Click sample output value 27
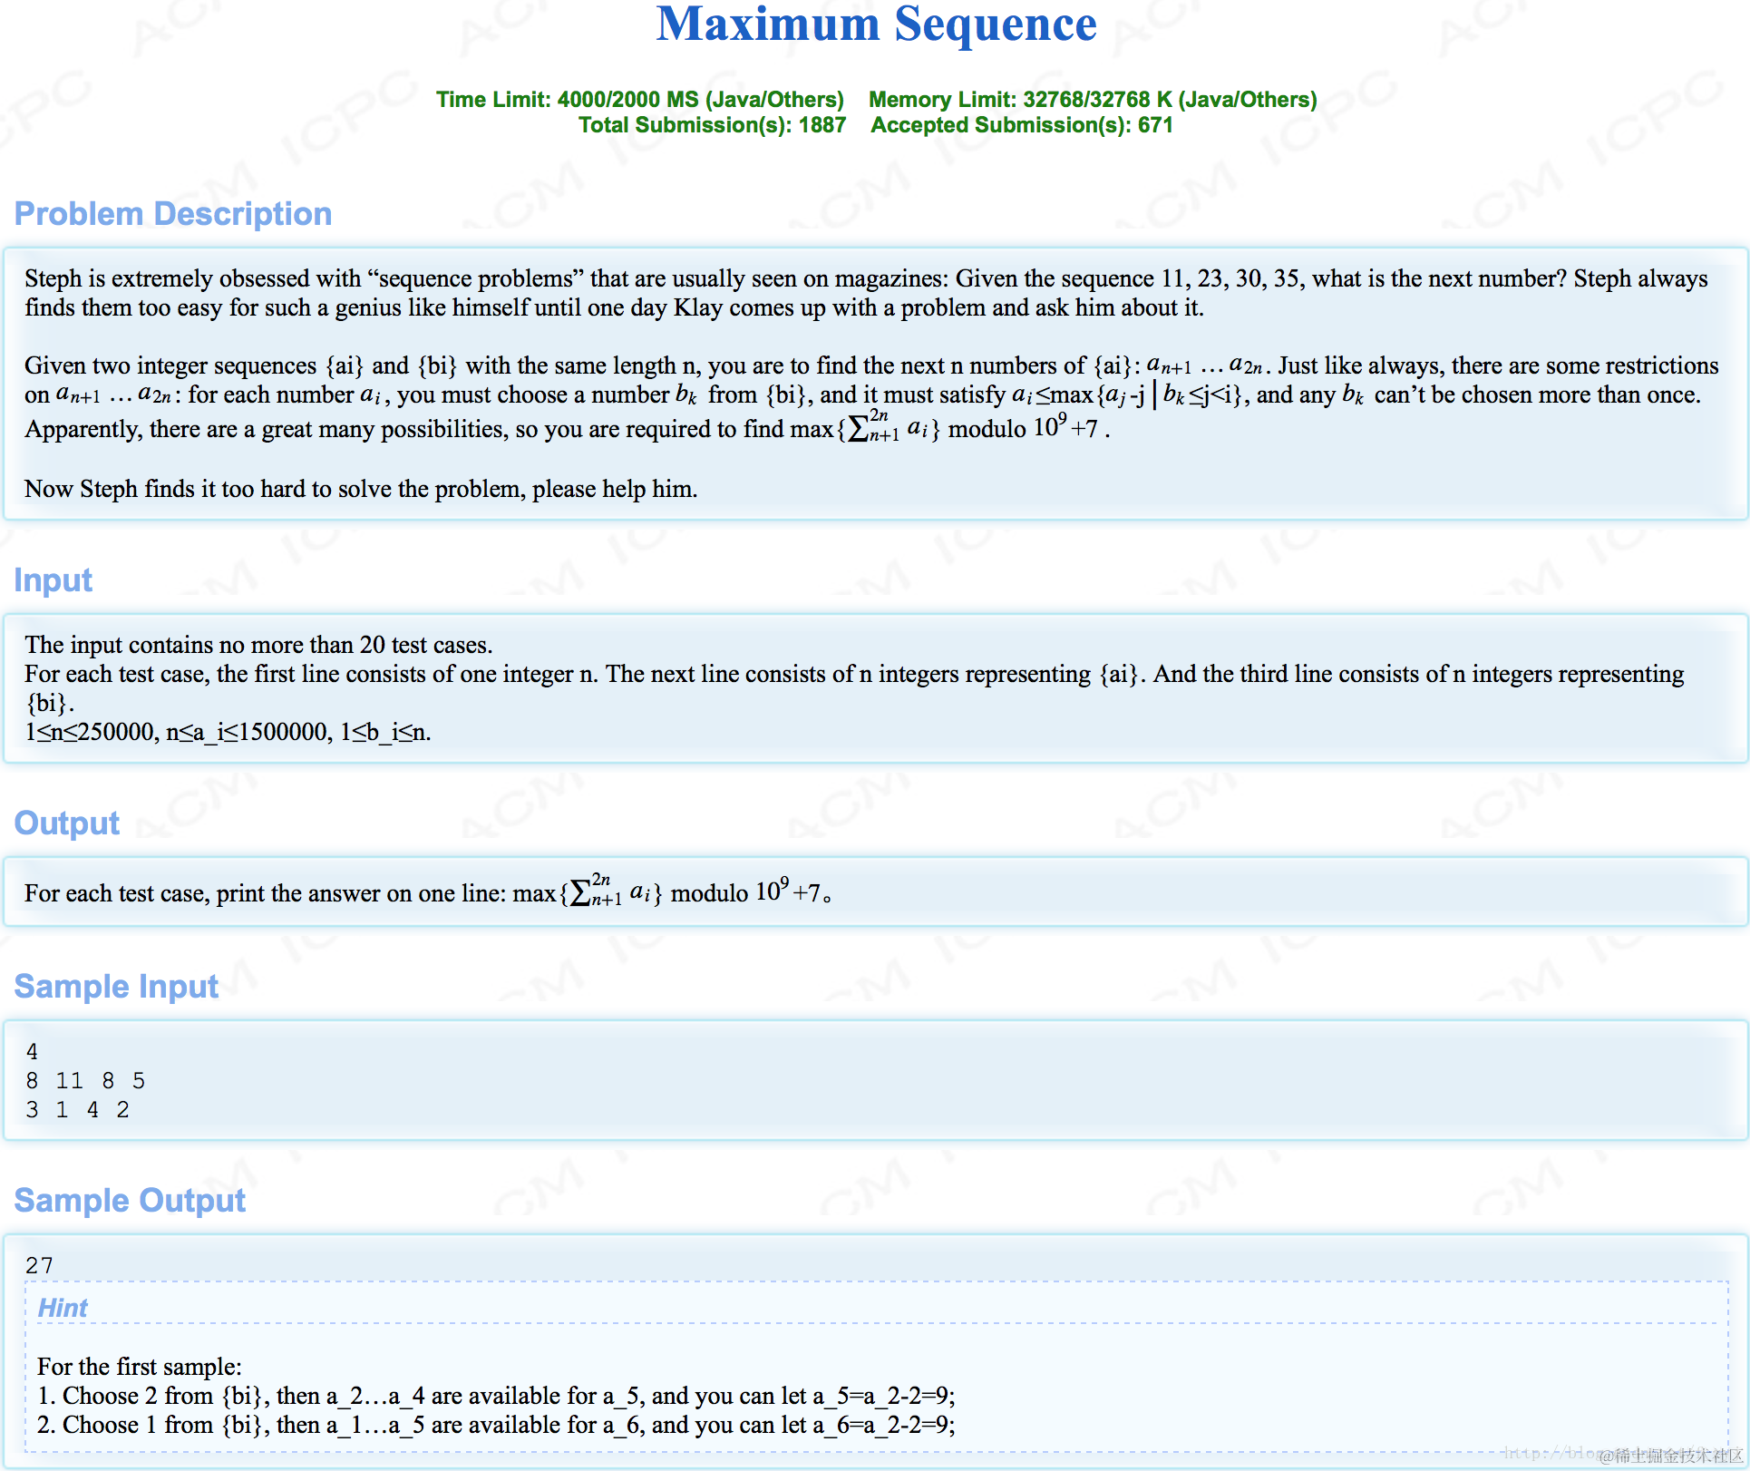Image resolution: width=1750 pixels, height=1471 pixels. point(40,1266)
